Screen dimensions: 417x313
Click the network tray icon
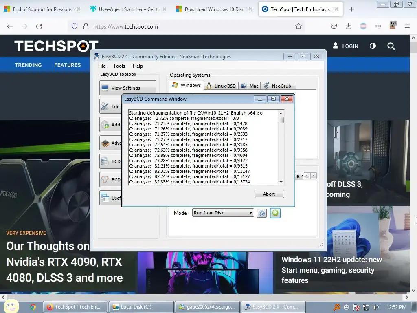tap(366, 307)
